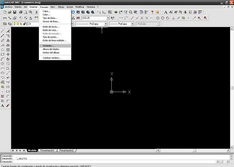Click the red question mark Help icon
This screenshot has width=234, height=167.
(x=152, y=12)
